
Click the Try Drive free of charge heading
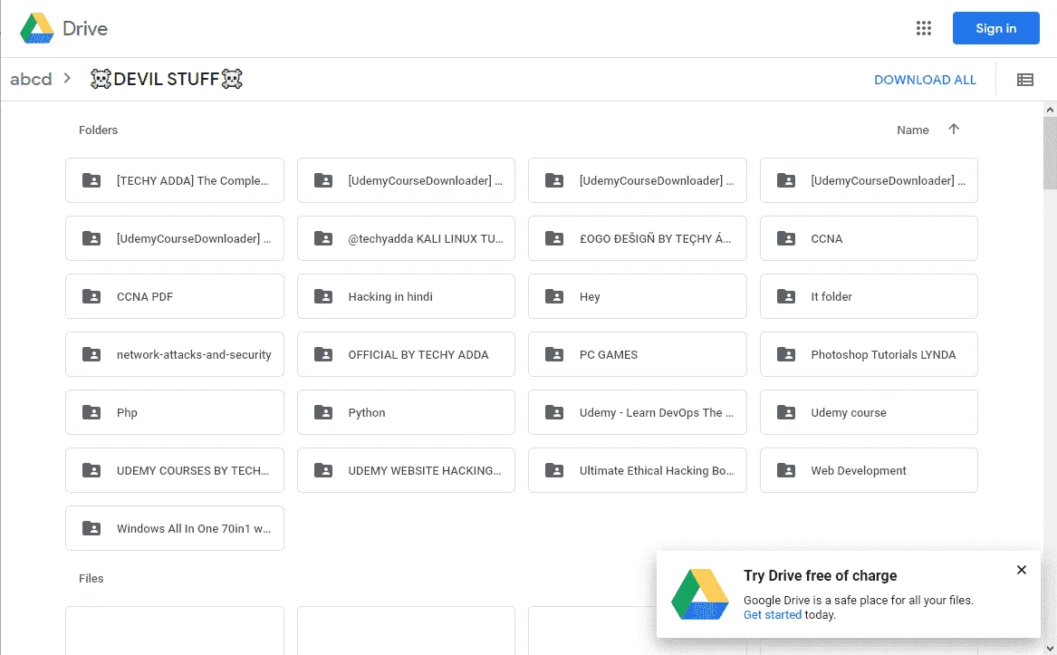coord(820,575)
